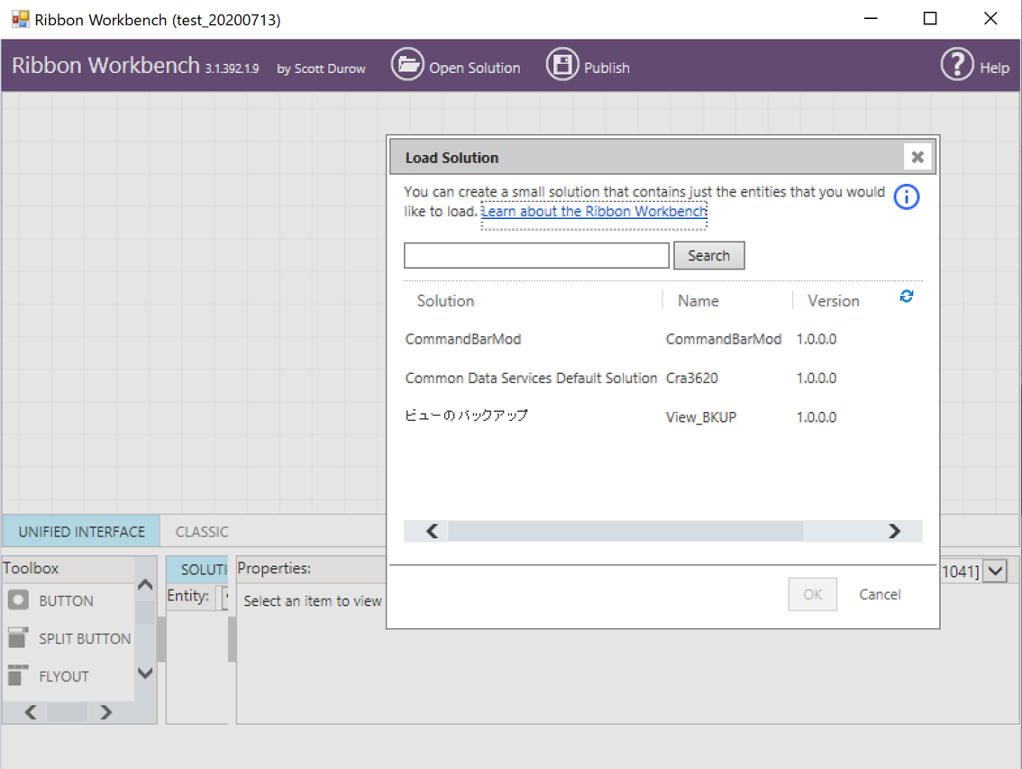1022x769 pixels.
Task: Click the Search button
Action: pyautogui.click(x=708, y=256)
